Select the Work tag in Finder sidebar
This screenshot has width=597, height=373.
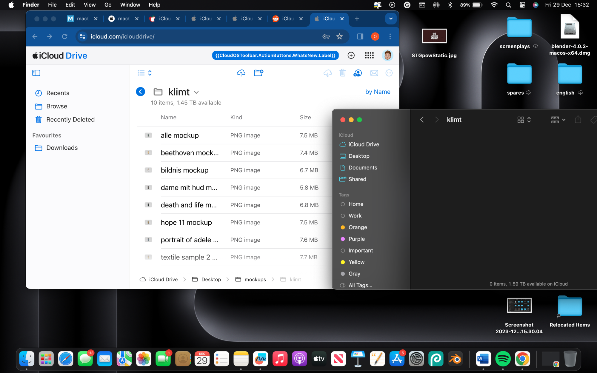[355, 216]
